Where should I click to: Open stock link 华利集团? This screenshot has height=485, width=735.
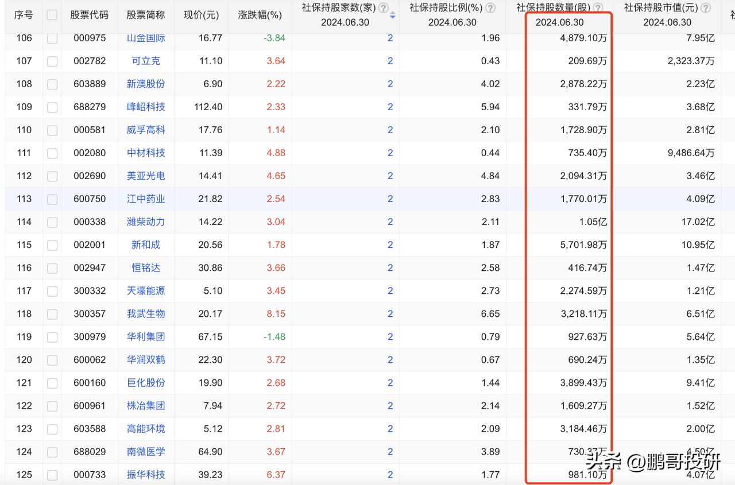(x=146, y=336)
